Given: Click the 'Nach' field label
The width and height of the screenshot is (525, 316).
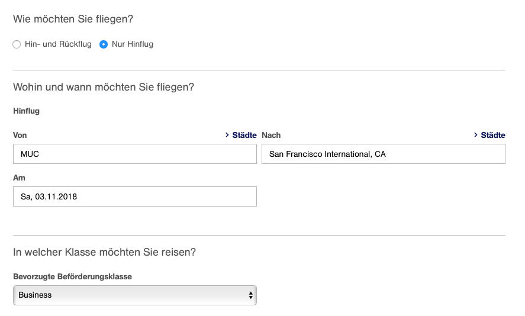Looking at the screenshot, I should click(271, 136).
